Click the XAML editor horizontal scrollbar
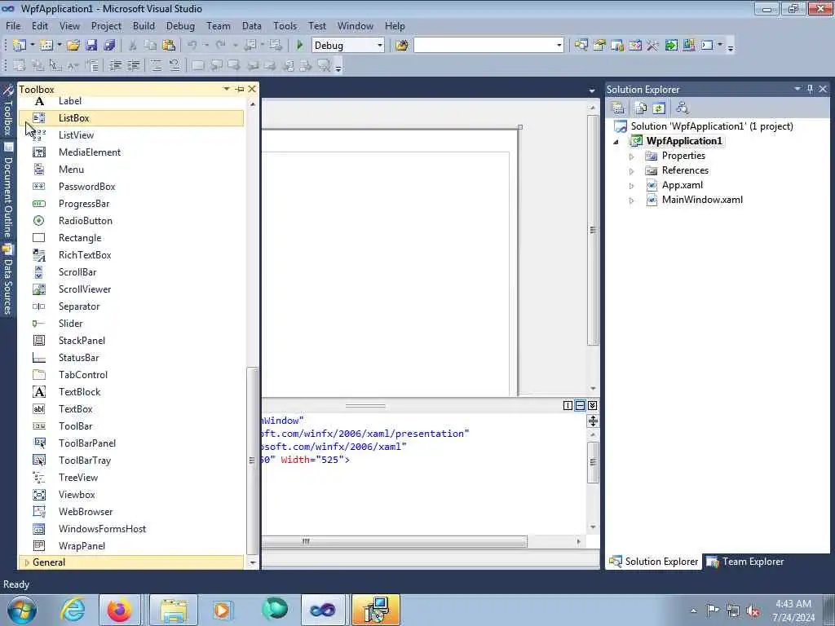 click(394, 542)
